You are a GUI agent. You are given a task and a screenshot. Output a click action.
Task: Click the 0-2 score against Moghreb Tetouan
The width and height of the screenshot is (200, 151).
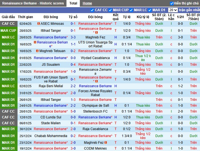(x=73, y=51)
